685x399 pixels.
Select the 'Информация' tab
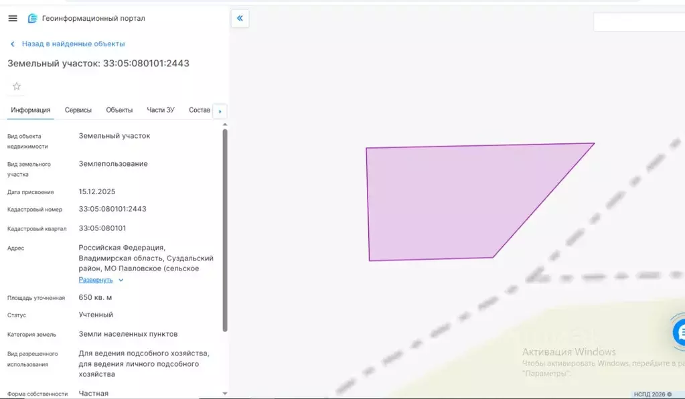31,110
